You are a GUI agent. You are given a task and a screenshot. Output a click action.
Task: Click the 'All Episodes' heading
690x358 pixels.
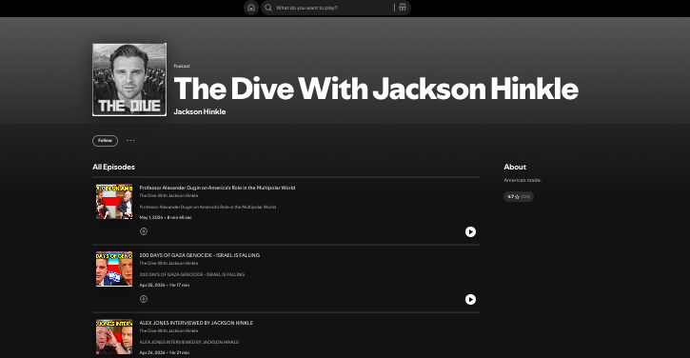pyautogui.click(x=113, y=167)
